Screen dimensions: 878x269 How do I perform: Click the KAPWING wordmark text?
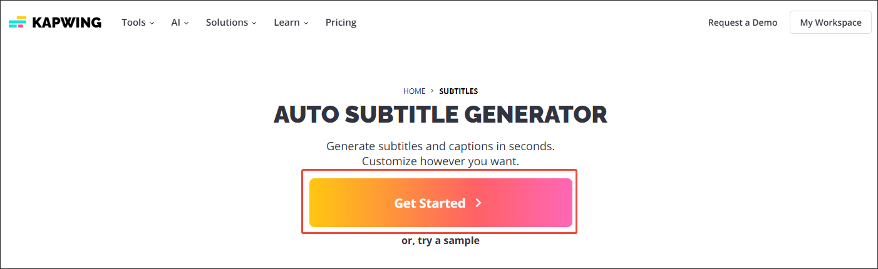click(66, 23)
